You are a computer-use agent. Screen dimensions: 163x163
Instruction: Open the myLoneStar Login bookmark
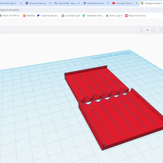(x=71, y=15)
